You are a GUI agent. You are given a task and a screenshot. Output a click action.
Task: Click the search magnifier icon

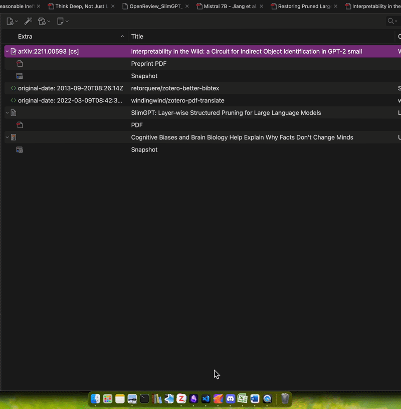coord(391,21)
